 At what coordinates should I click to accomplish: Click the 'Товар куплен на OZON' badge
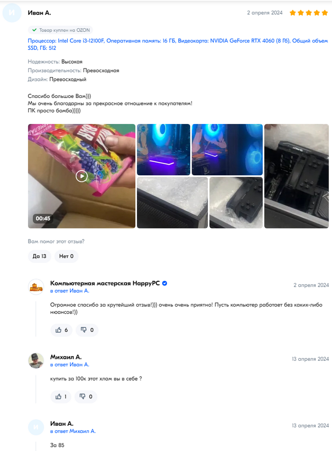(x=61, y=30)
